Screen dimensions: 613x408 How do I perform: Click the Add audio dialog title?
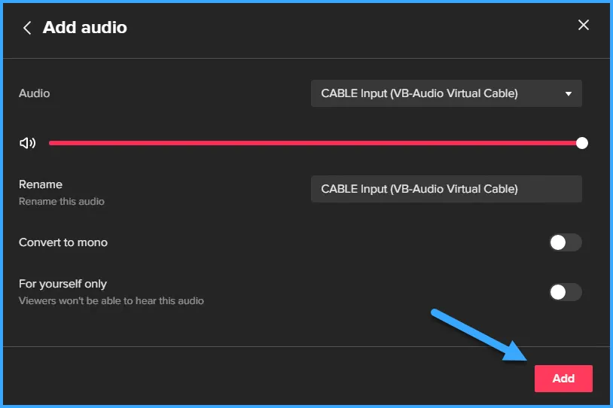(x=85, y=28)
